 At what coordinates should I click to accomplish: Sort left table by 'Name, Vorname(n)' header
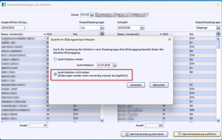click(22, 34)
